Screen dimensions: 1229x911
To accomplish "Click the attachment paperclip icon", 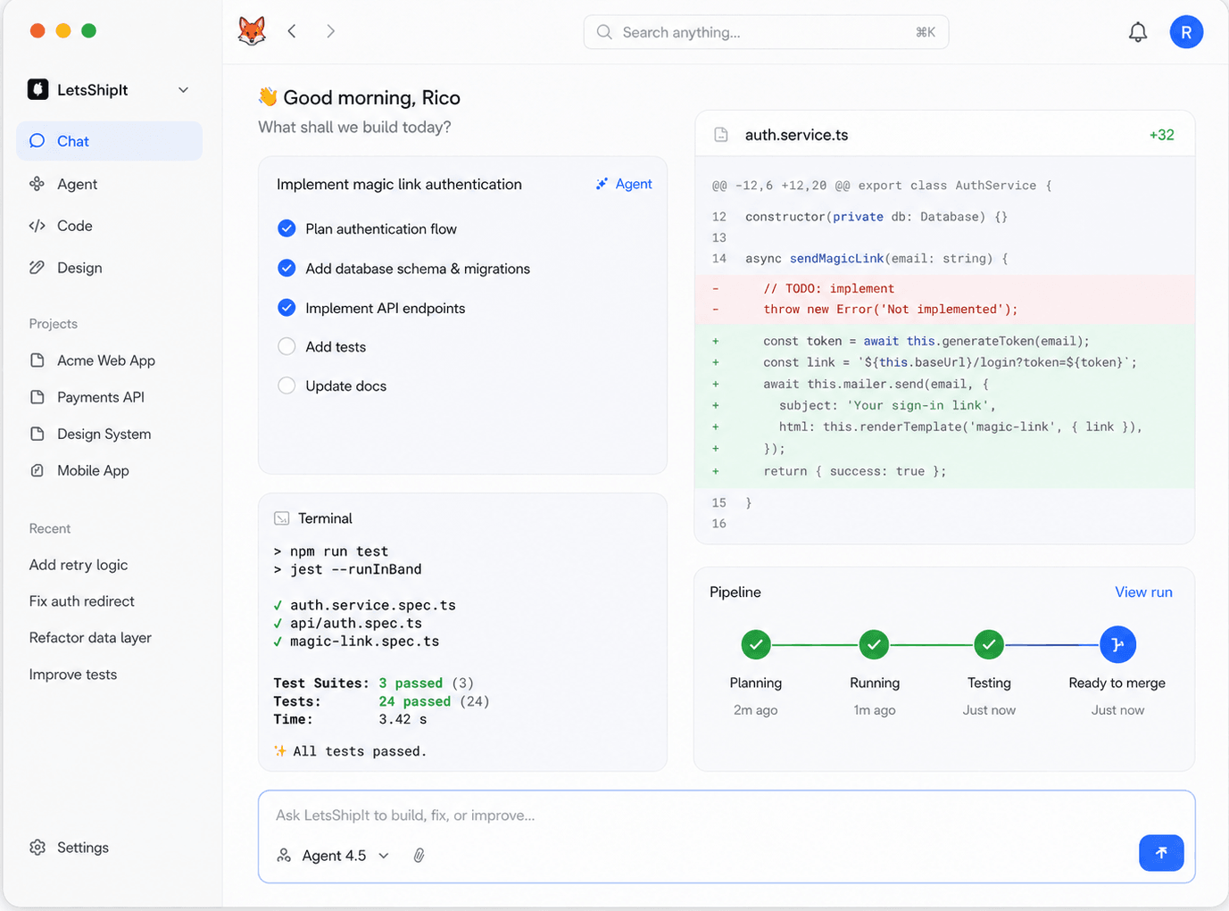I will (x=419, y=855).
